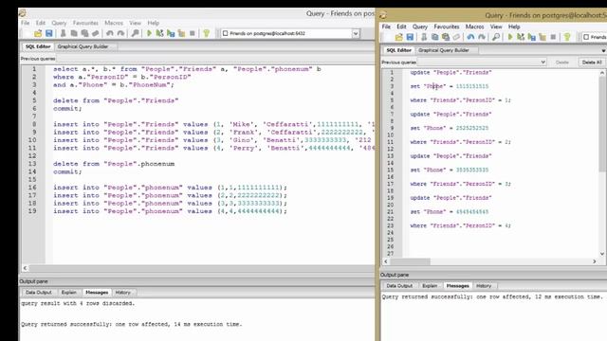
Task: Click Paste icon in right query window
Action: tap(446, 37)
